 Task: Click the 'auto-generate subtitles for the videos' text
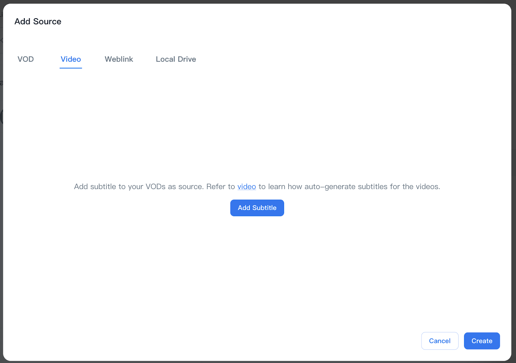pyautogui.click(x=371, y=187)
